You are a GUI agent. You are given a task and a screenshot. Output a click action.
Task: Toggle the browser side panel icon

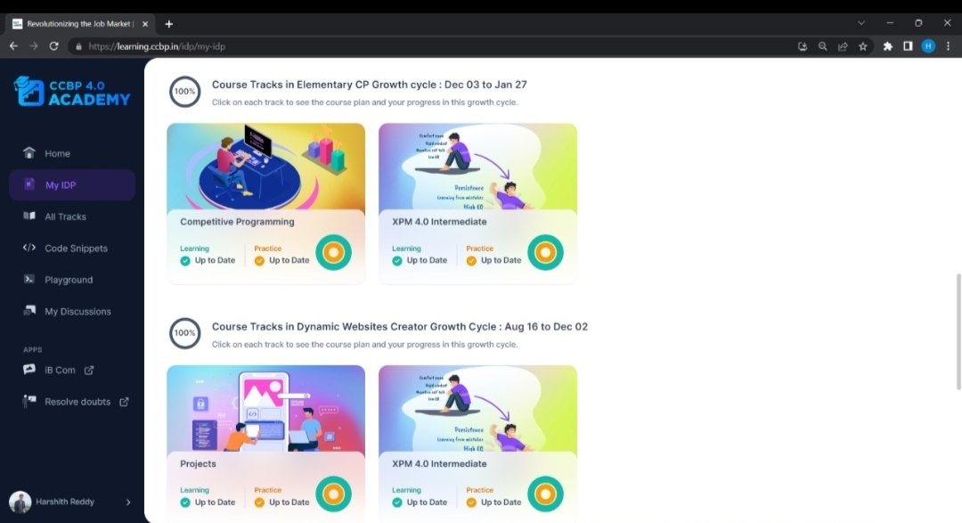tap(908, 46)
